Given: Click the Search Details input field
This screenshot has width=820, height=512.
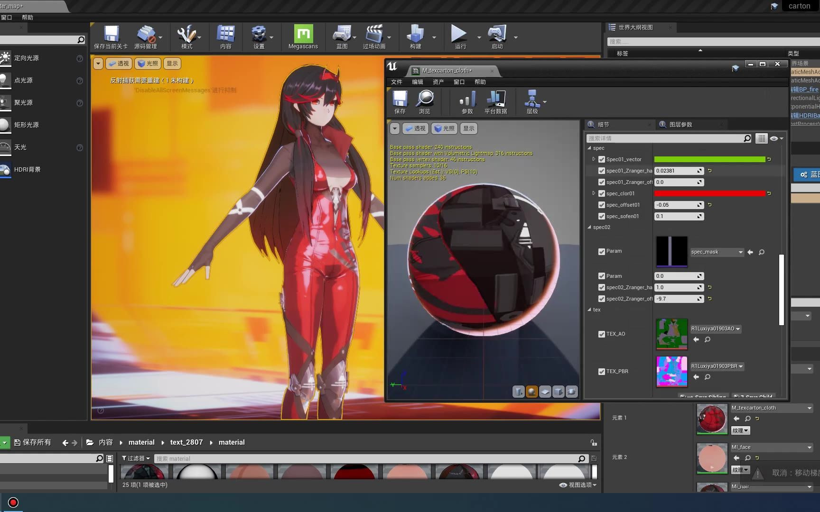Looking at the screenshot, I should (665, 138).
